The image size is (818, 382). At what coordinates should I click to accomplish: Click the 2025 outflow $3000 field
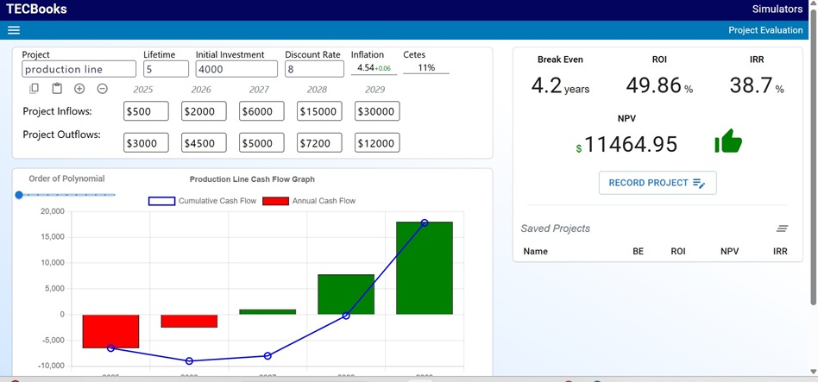point(146,143)
